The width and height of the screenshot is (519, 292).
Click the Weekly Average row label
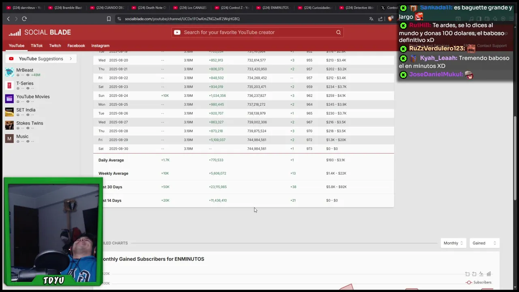tap(113, 174)
